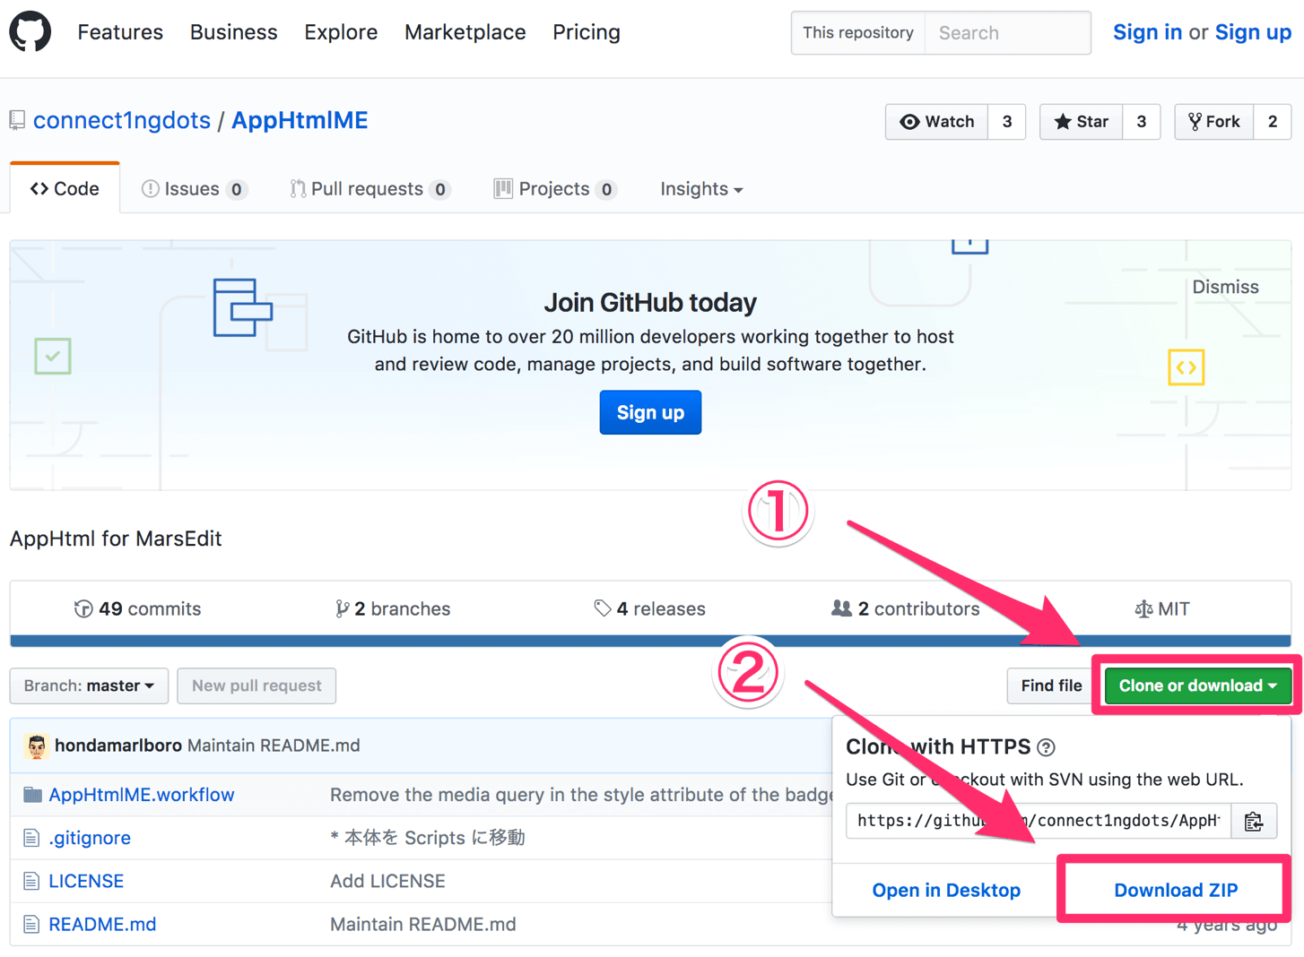Click file icon beside LICENSE

coord(31,881)
